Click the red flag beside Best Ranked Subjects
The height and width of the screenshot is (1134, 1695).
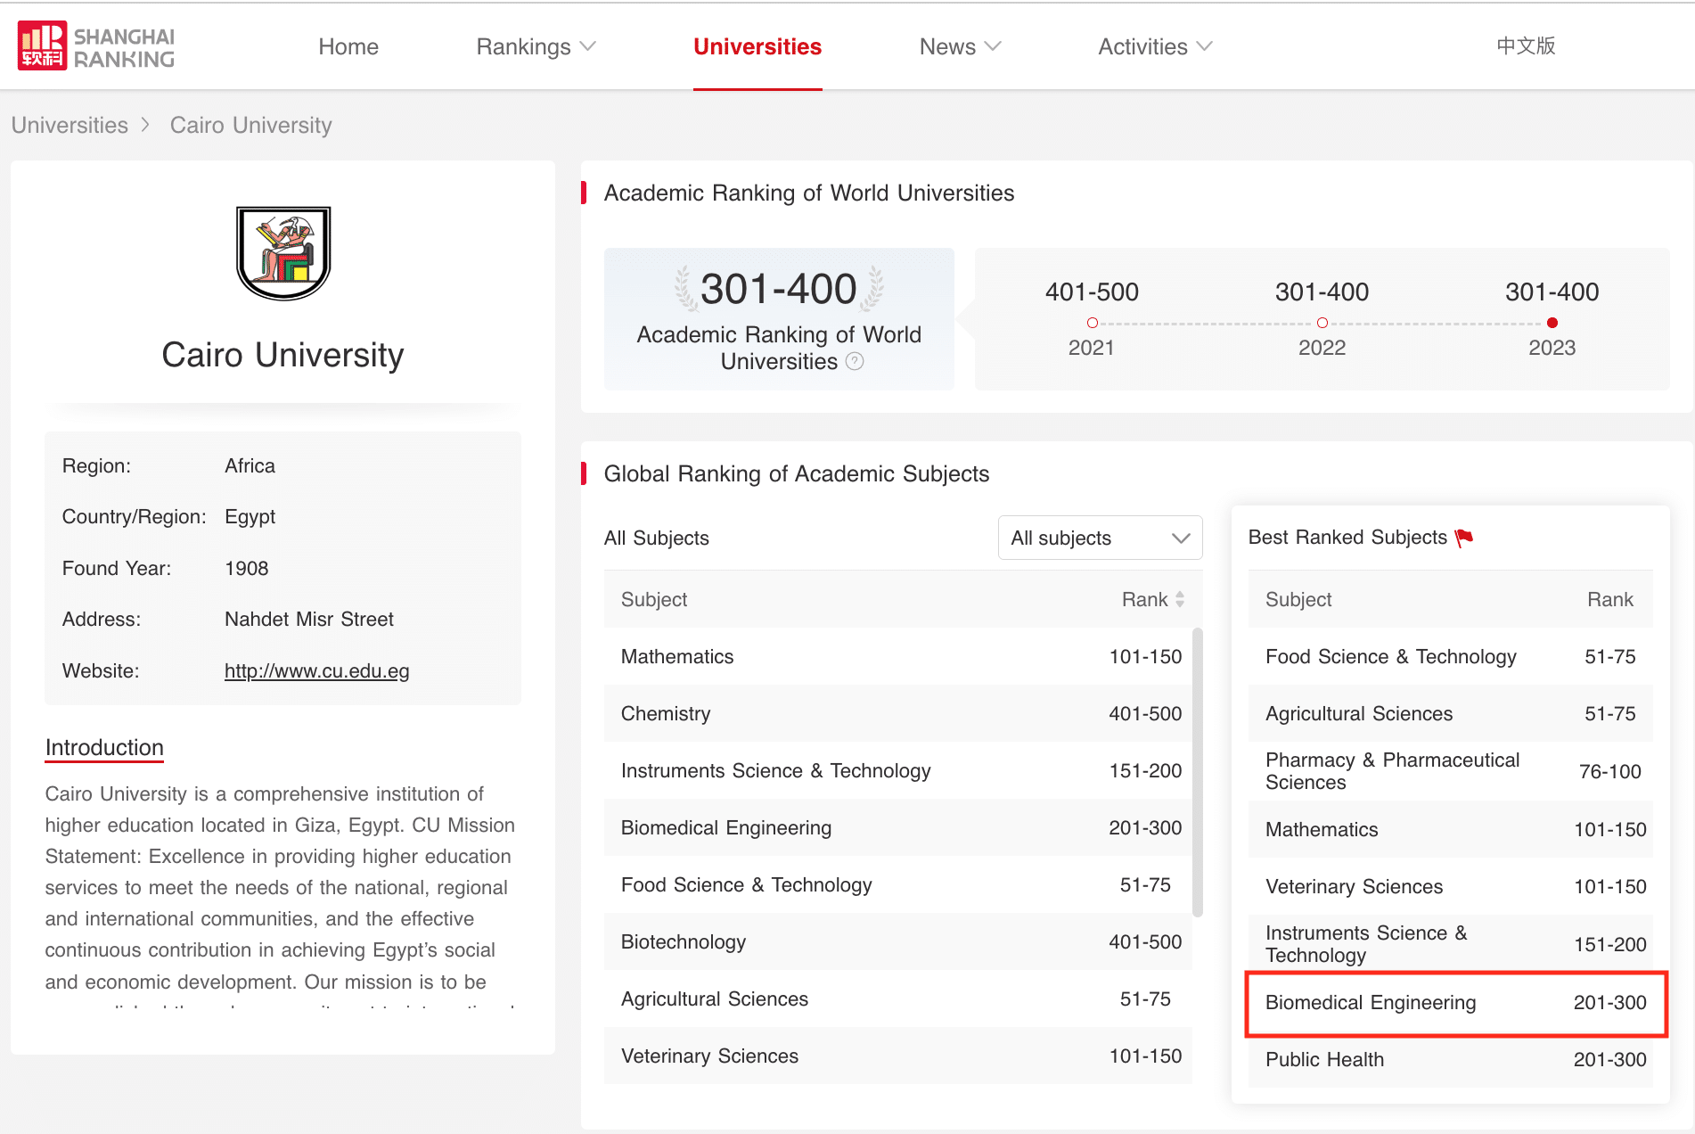point(1464,537)
